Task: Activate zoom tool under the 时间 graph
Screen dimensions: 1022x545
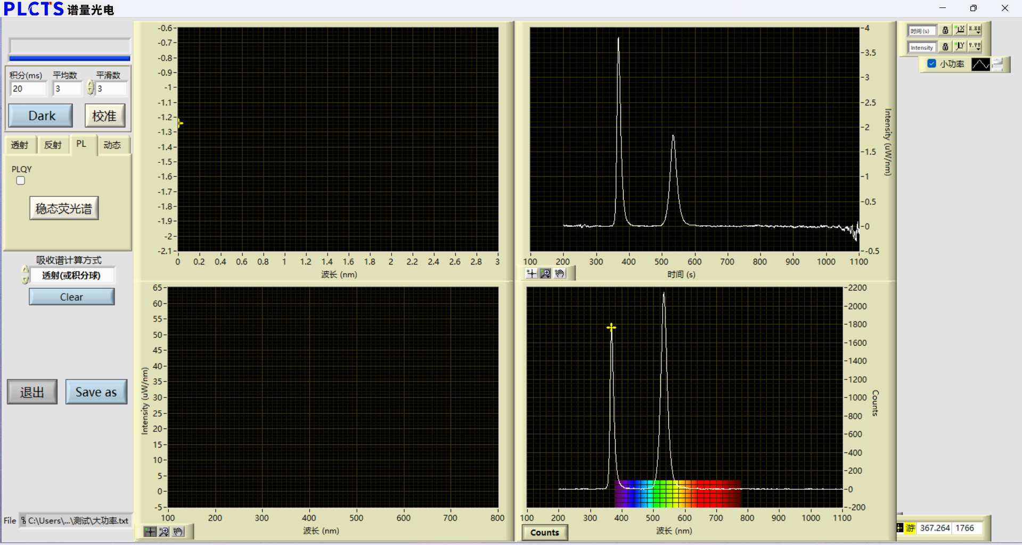Action: (x=545, y=274)
